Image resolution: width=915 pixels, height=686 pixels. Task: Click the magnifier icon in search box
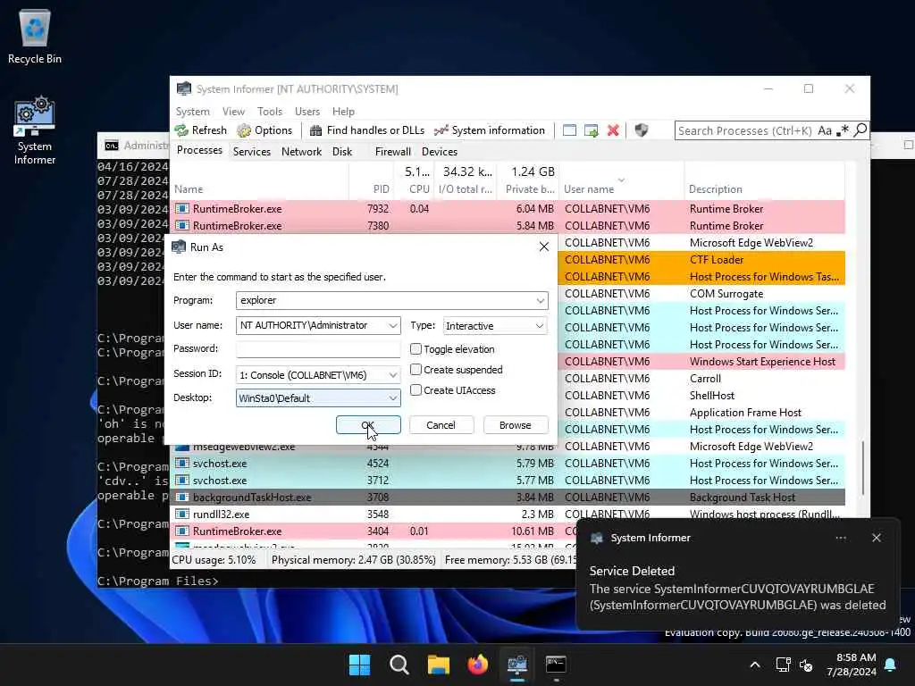tap(860, 130)
